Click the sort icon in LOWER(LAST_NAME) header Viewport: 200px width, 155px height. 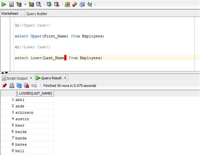click(17, 93)
